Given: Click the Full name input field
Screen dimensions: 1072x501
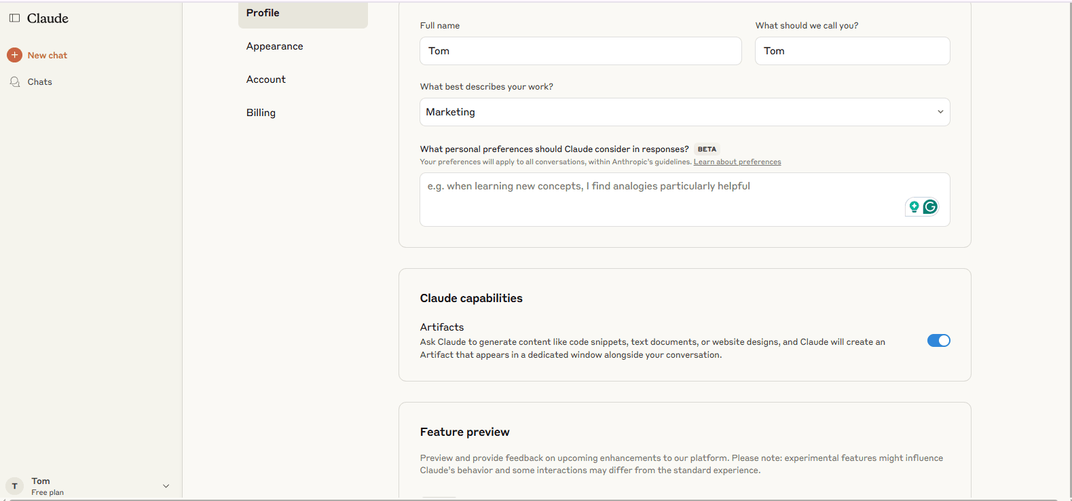Looking at the screenshot, I should pos(580,51).
